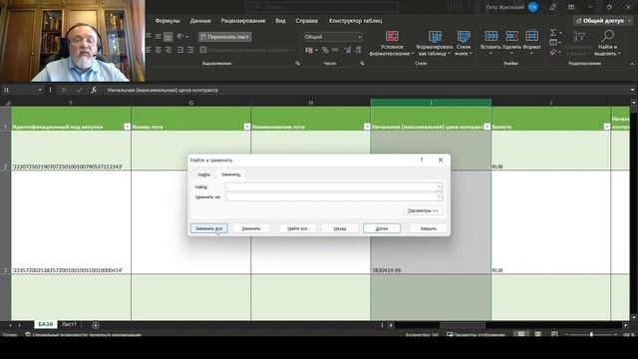
Task: Open filter dropdown for Валюта column
Action: [x=607, y=127]
